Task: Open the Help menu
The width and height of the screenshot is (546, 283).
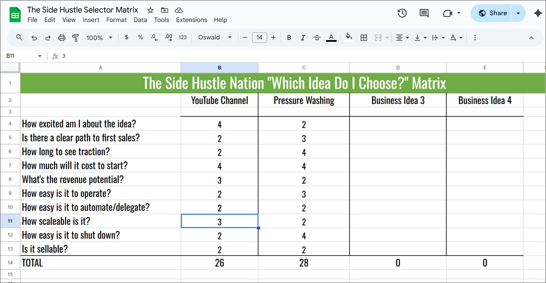Action: pyautogui.click(x=220, y=20)
